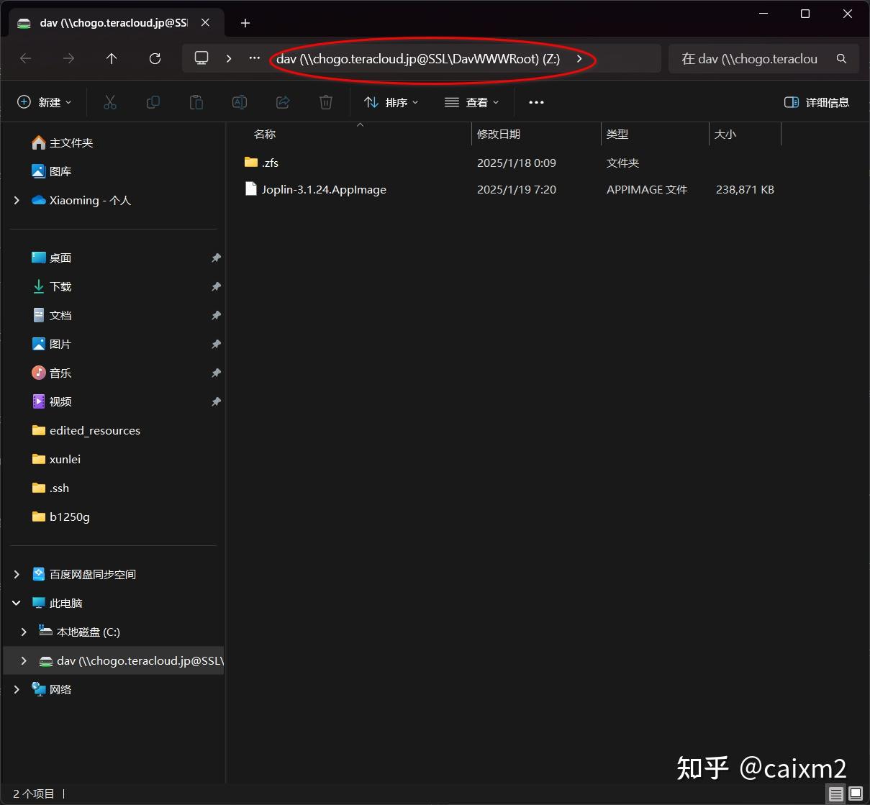
Task: Select the Cut icon on the toolbar
Action: 109,102
